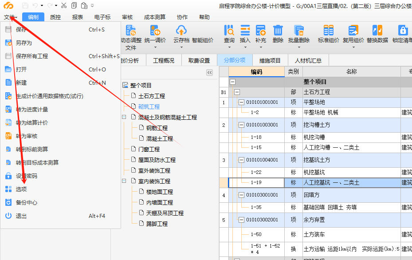The width and height of the screenshot is (412, 260).
Task: Open the 电子标 ribbon tab
Action: (x=102, y=17)
